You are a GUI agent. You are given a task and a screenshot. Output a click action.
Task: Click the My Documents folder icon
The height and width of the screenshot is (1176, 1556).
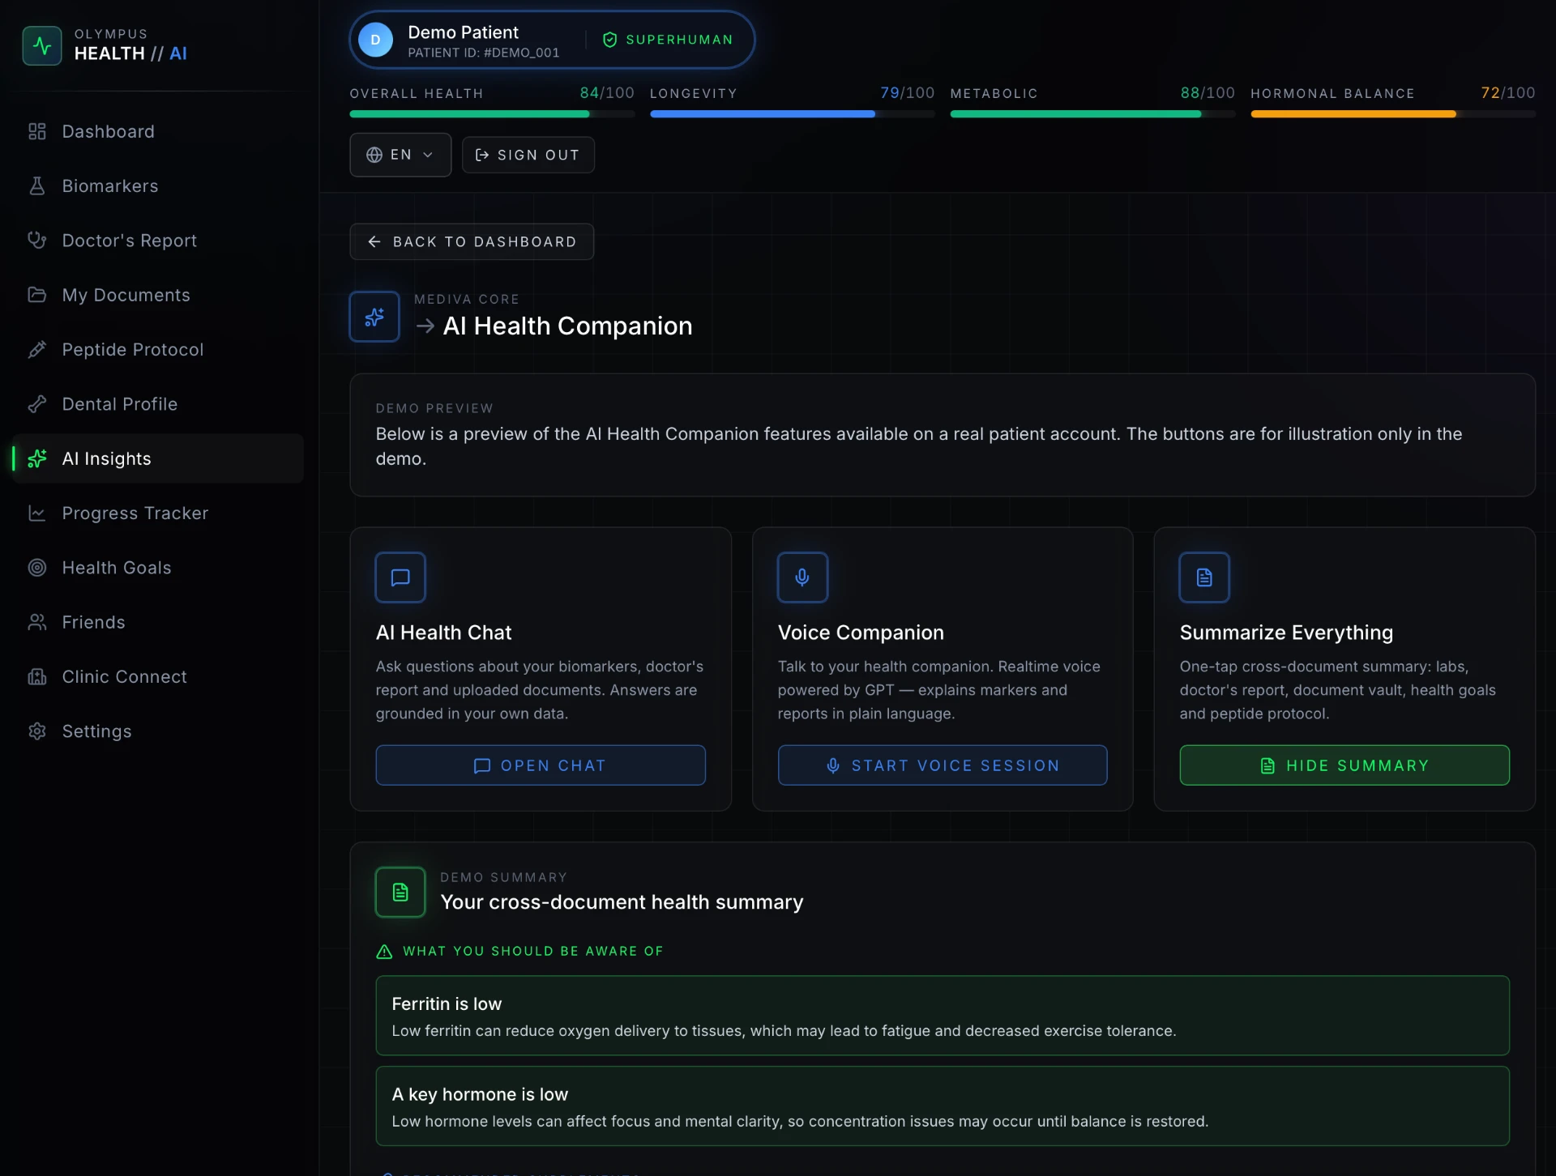(37, 295)
